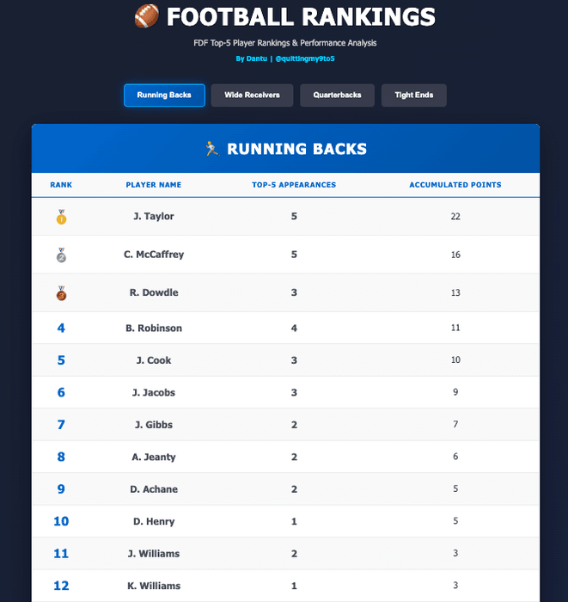Click the Player Name column header
The height and width of the screenshot is (602, 568).
point(154,185)
